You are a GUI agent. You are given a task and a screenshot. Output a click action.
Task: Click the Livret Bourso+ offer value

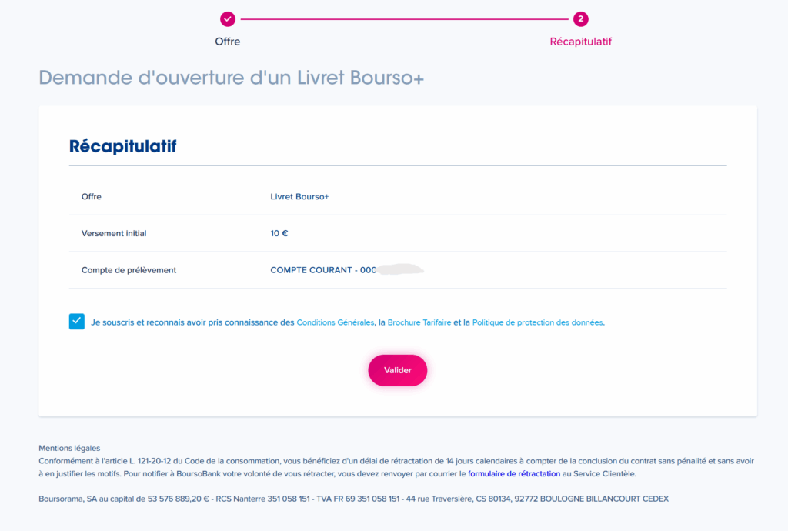(x=299, y=196)
